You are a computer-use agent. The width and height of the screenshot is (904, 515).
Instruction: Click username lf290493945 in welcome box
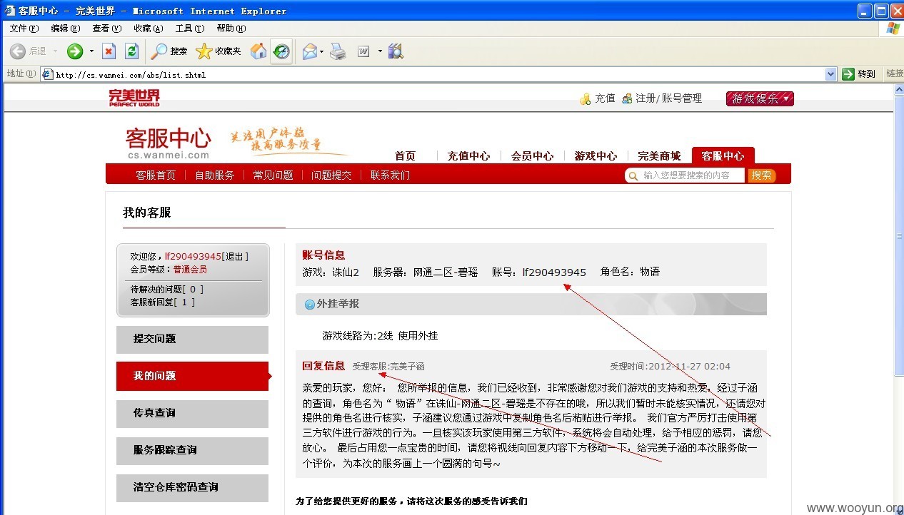point(193,257)
